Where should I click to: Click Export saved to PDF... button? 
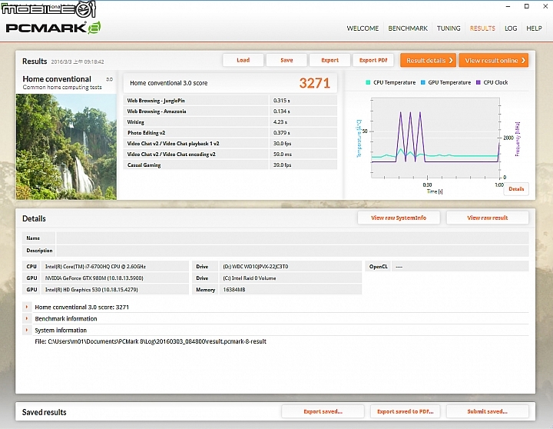(406, 411)
